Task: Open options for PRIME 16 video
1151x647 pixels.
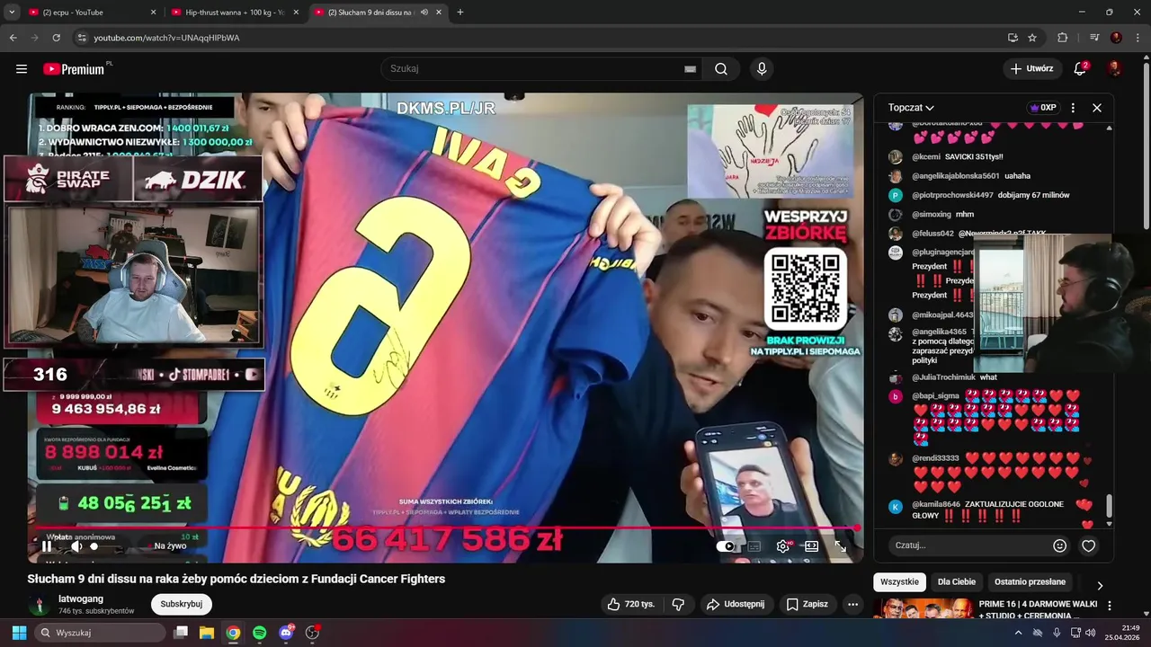Action: tap(1110, 606)
